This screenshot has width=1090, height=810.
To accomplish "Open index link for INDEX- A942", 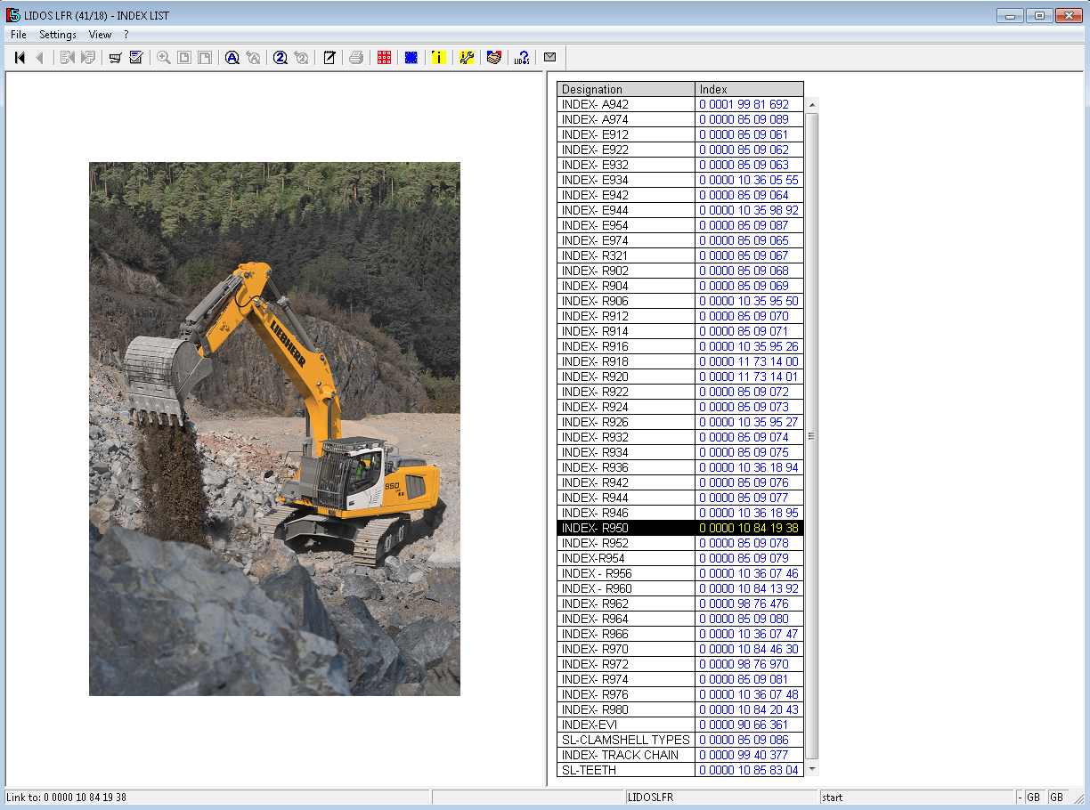I will click(744, 104).
